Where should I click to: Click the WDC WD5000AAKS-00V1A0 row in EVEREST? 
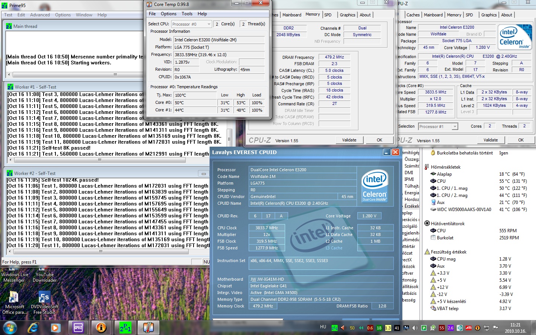[x=478, y=209]
